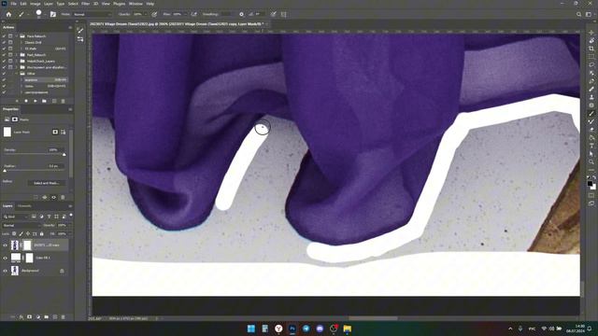Click the Select and Mask button
The height and width of the screenshot is (336, 598).
point(46,183)
